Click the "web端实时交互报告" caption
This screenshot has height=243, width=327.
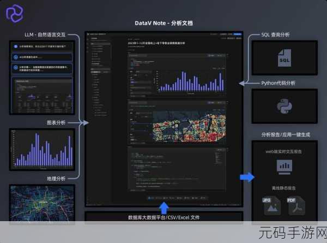point(283,151)
